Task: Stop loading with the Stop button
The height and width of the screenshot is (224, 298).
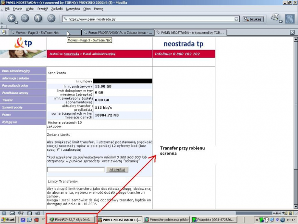Action: click(51, 18)
